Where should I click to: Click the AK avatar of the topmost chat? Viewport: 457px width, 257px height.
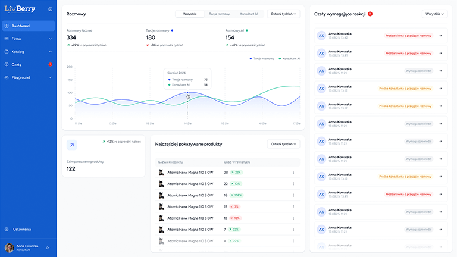click(321, 36)
